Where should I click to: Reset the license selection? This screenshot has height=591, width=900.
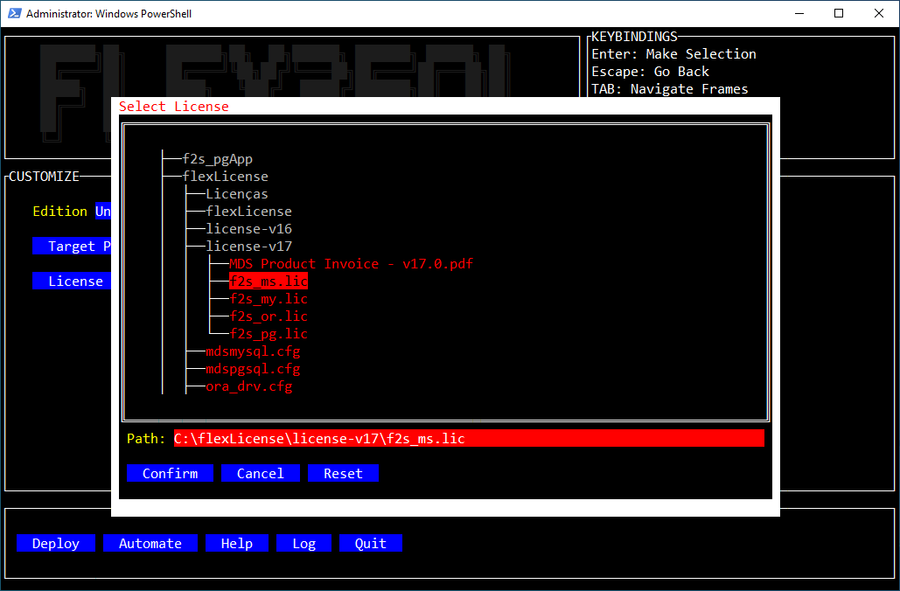click(x=343, y=473)
